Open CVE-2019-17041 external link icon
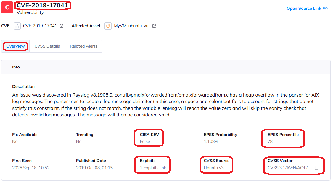Viewport: 333px width, 183px height. [x=62, y=26]
